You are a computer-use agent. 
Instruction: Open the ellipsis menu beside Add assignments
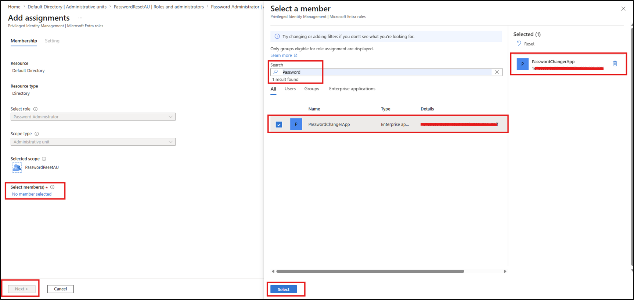[x=80, y=18]
